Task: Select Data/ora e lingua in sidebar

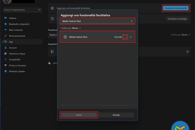Action: 17,53
